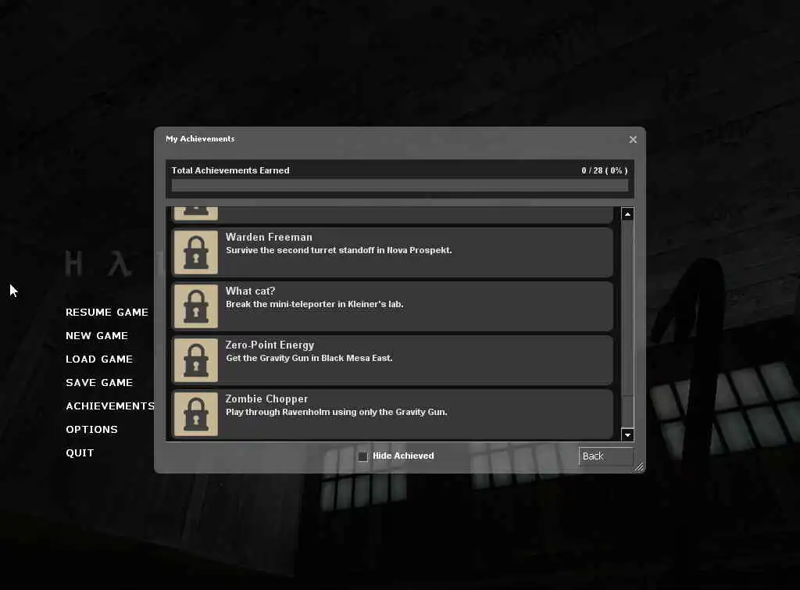Click the partially hidden top achievement icon
The height and width of the screenshot is (590, 800).
[x=196, y=213]
